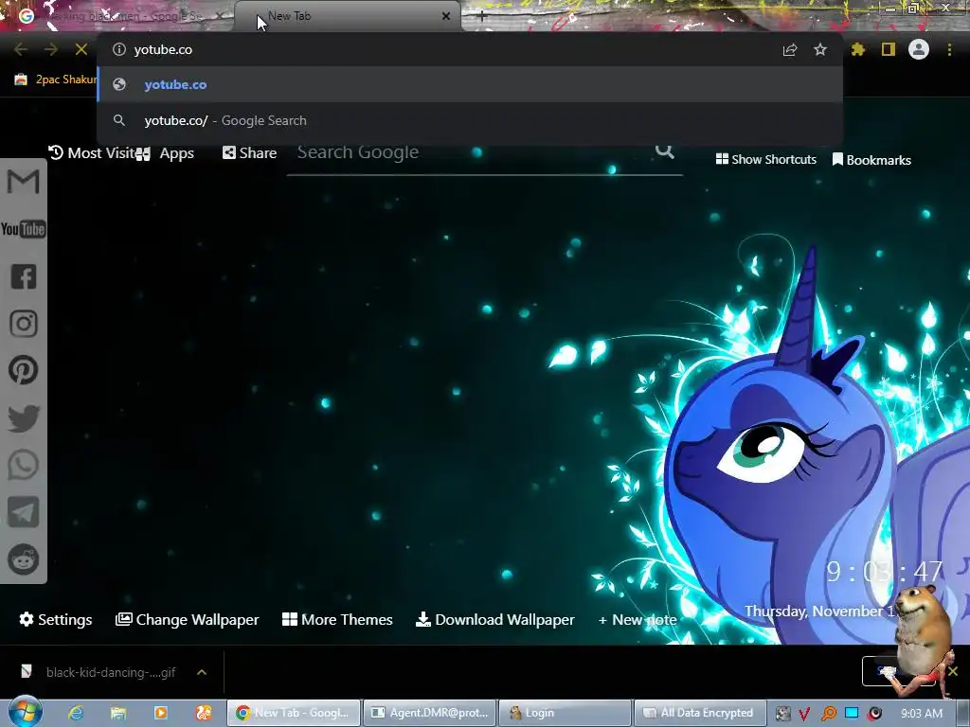Select the New Tab tab
Image resolution: width=970 pixels, height=727 pixels.
[x=347, y=16]
